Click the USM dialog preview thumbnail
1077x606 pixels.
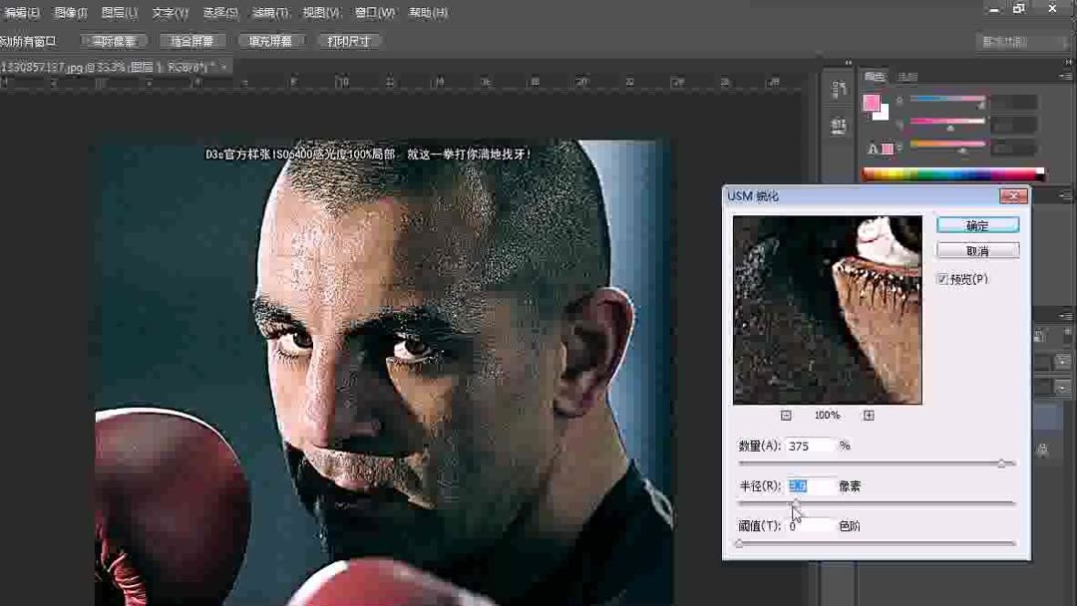(x=826, y=309)
